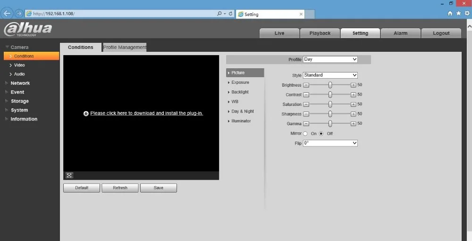Open the browser home icon
The height and width of the screenshot is (241, 472).
(450, 14)
